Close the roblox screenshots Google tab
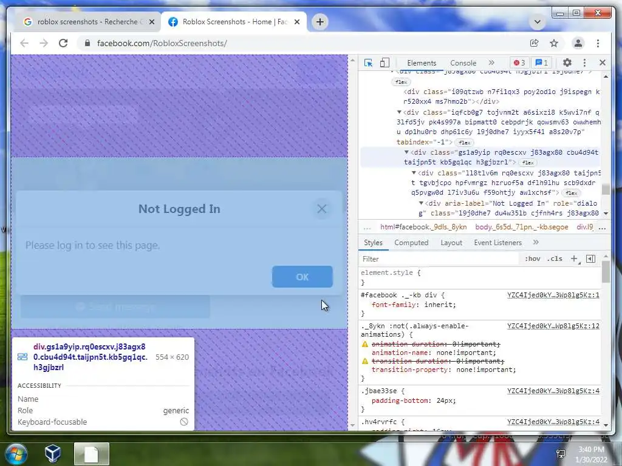 (151, 22)
